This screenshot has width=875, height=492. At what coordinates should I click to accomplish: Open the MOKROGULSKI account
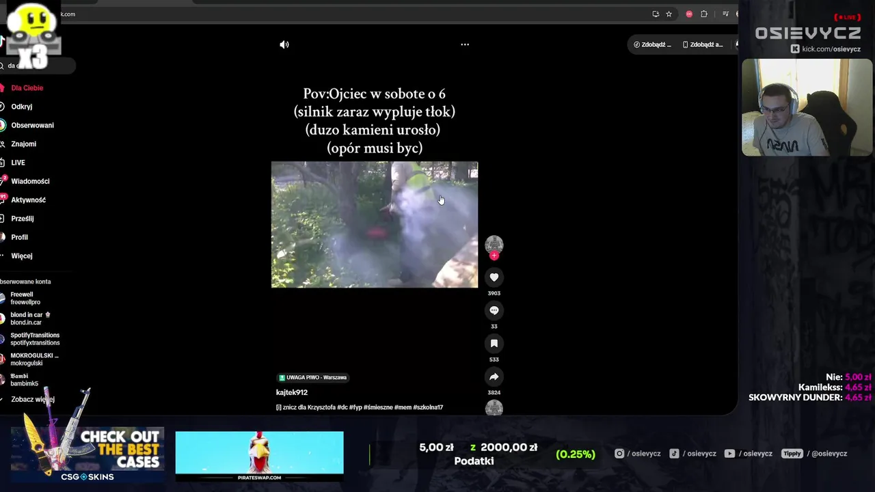click(34, 359)
